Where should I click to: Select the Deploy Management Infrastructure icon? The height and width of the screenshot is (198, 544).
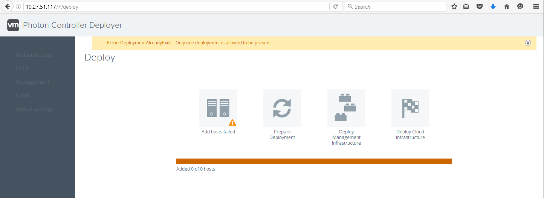[346, 108]
